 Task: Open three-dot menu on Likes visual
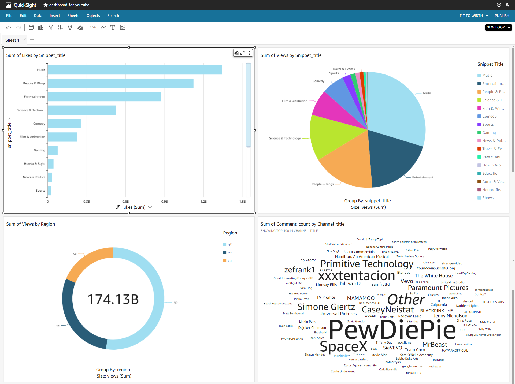249,53
